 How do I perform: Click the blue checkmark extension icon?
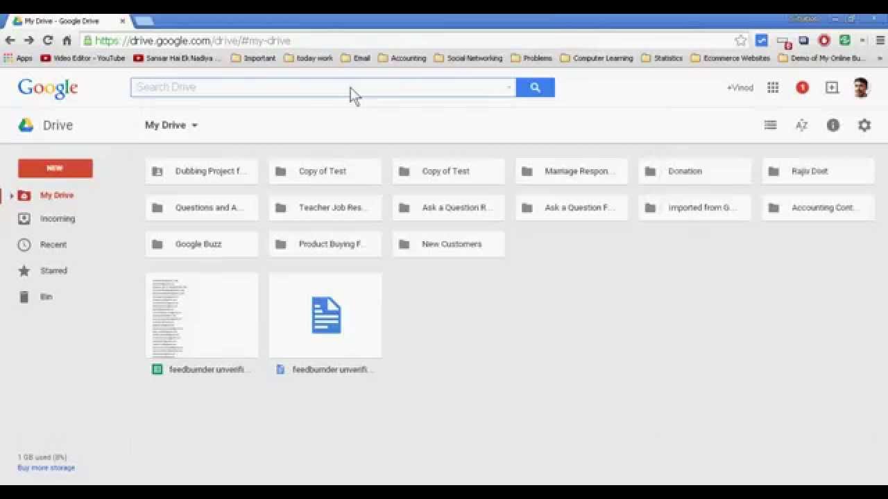[762, 40]
